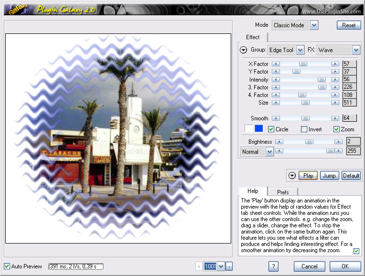Click the Smooth slider thumb
This screenshot has width=365, height=276.
coord(305,118)
